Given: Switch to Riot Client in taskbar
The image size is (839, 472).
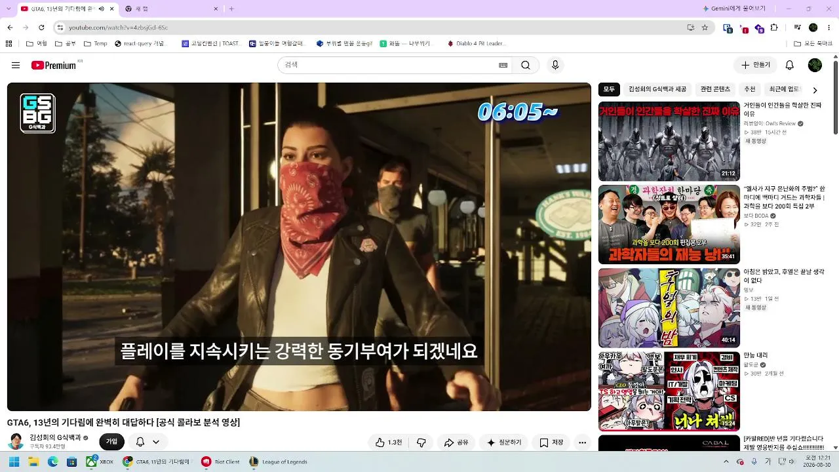Looking at the screenshot, I should [x=220, y=462].
